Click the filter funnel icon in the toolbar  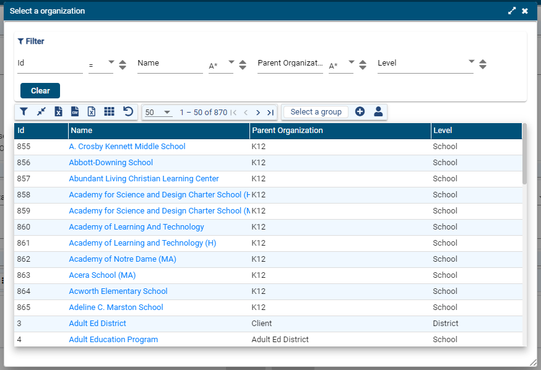[24, 112]
